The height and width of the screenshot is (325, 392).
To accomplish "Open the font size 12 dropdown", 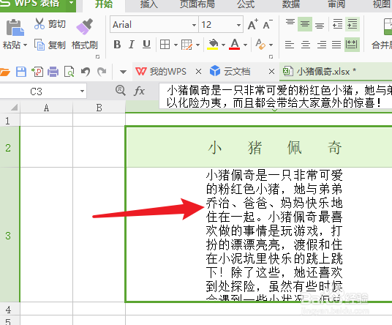I will pyautogui.click(x=238, y=25).
